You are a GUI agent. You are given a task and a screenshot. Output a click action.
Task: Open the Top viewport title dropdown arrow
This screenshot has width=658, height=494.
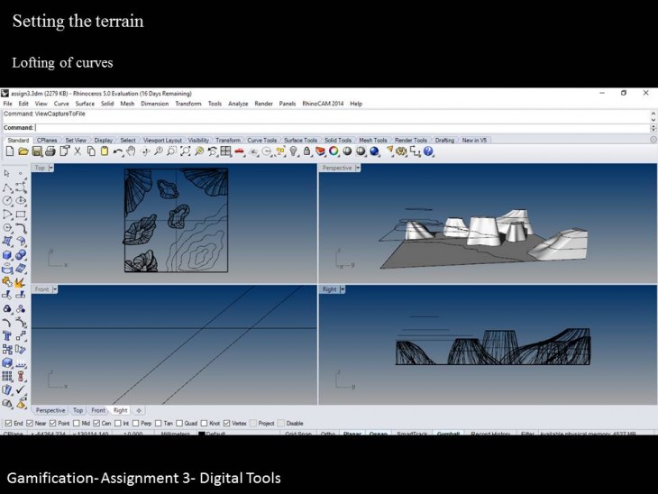(x=51, y=168)
